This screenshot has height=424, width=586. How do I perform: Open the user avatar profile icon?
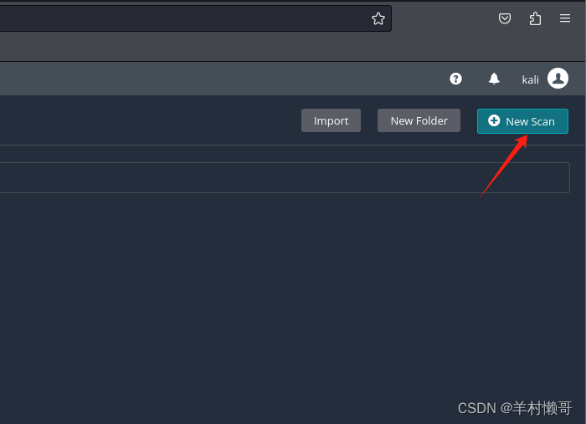click(x=558, y=79)
